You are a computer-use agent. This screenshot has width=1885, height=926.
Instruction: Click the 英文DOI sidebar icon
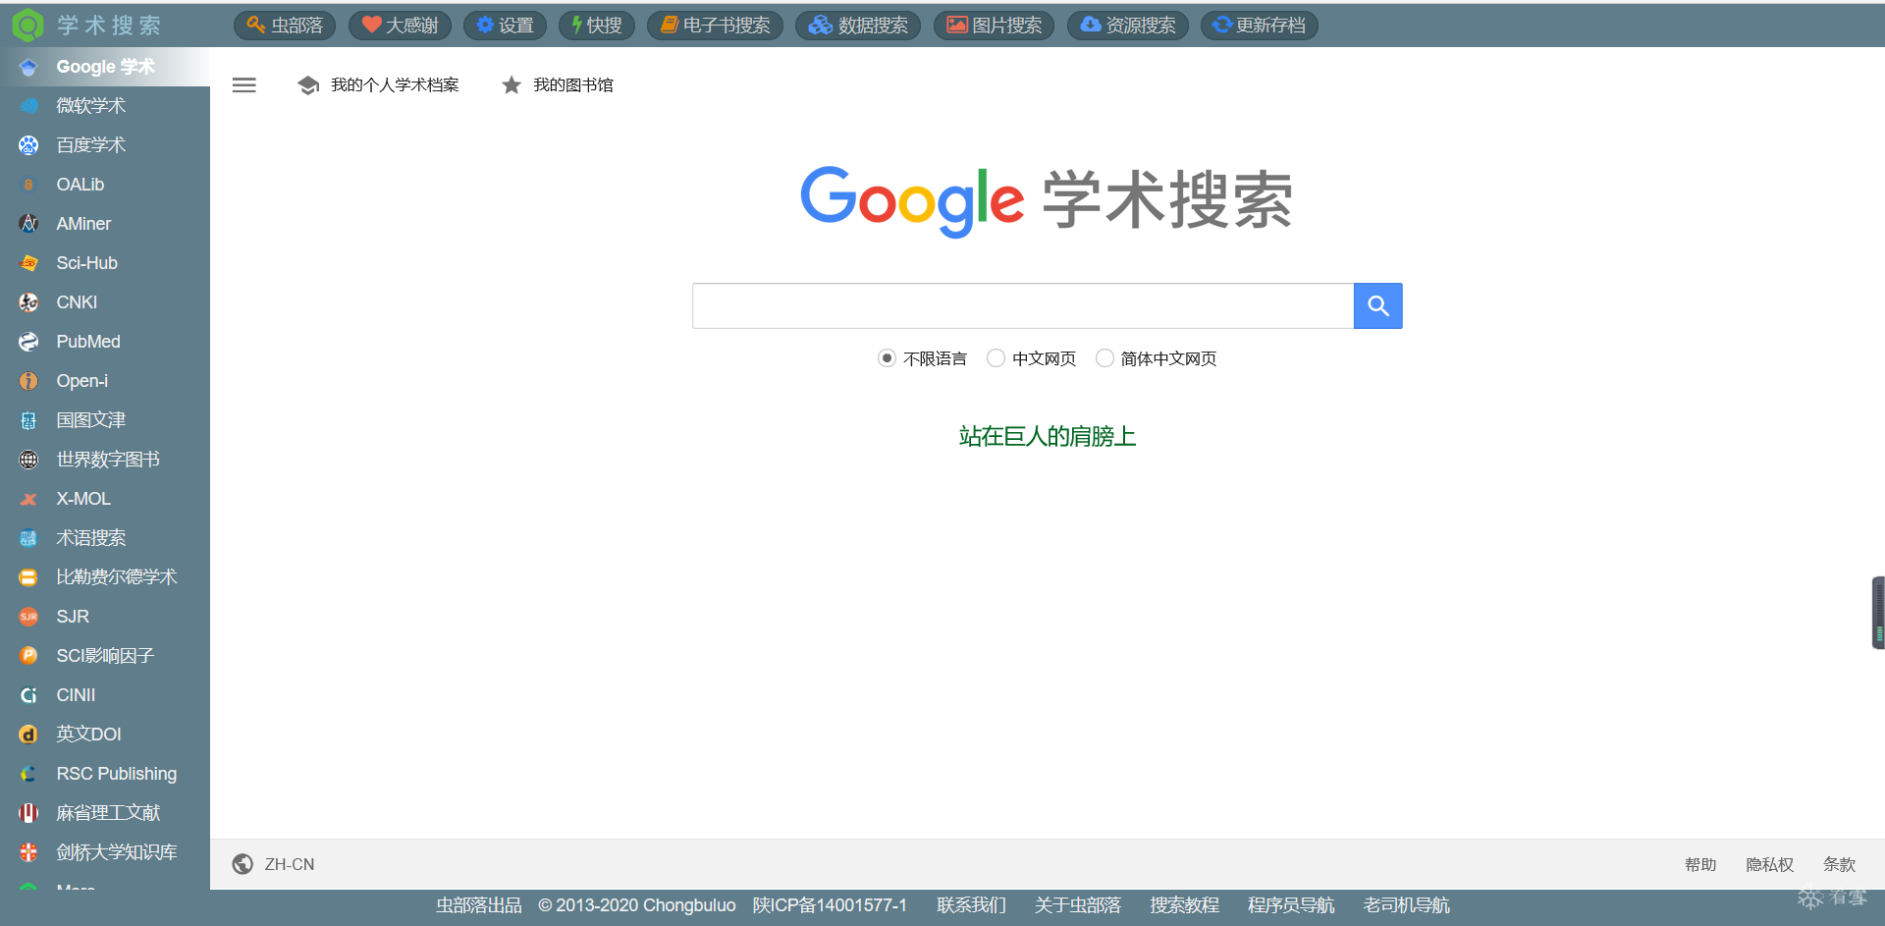(x=28, y=735)
